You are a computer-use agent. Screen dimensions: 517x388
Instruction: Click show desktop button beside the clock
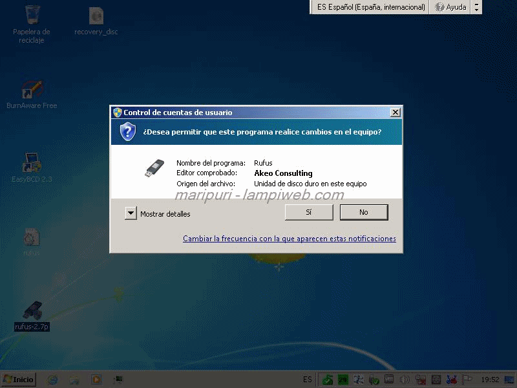click(x=509, y=380)
